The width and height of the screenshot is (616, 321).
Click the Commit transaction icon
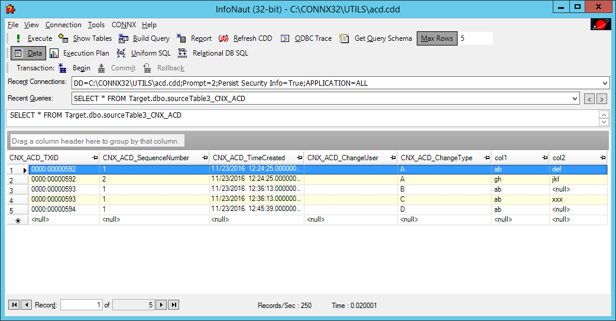coord(101,68)
